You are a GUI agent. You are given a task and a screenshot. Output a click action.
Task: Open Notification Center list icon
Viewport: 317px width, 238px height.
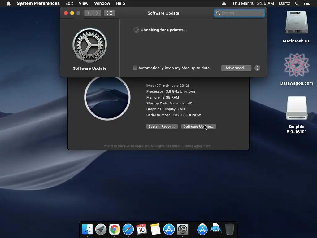(307, 3)
